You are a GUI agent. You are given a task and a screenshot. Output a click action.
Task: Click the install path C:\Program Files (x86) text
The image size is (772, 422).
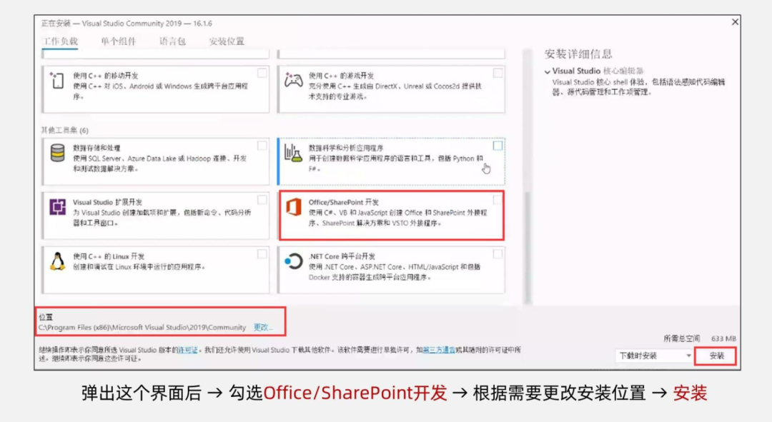click(142, 327)
